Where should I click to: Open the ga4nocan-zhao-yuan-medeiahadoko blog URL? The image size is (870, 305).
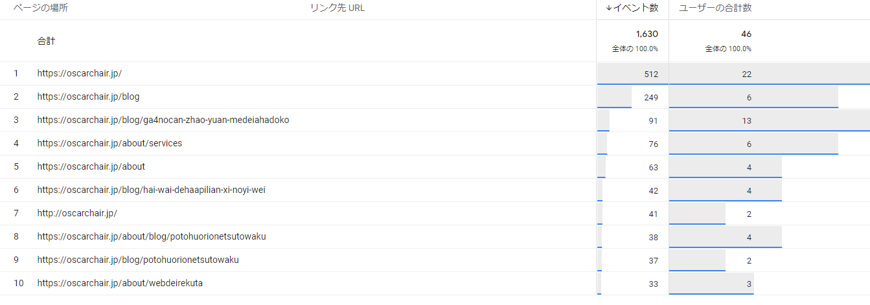pyautogui.click(x=163, y=120)
